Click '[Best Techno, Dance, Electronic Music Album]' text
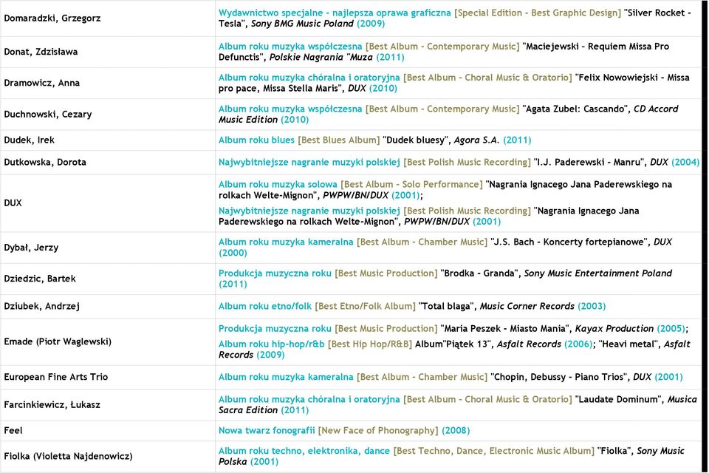This screenshot has height=473, width=709. pos(494,451)
